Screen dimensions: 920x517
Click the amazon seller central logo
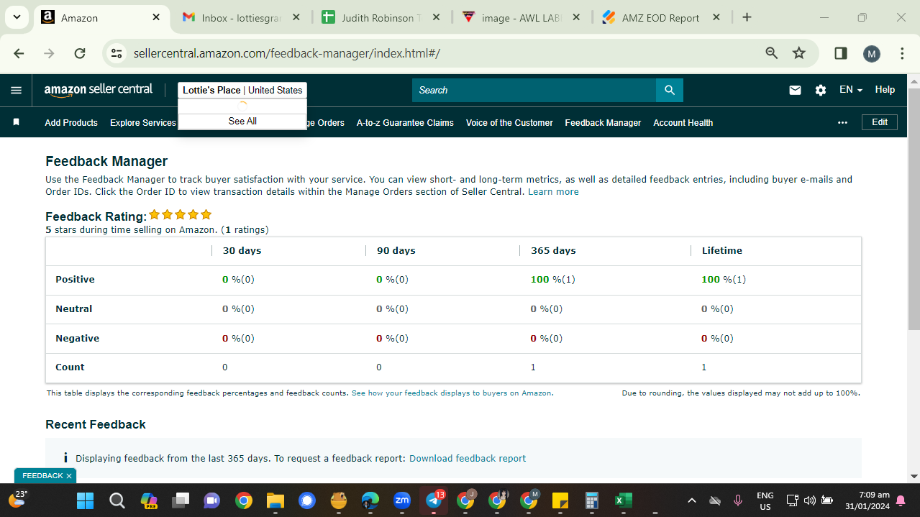click(x=99, y=90)
